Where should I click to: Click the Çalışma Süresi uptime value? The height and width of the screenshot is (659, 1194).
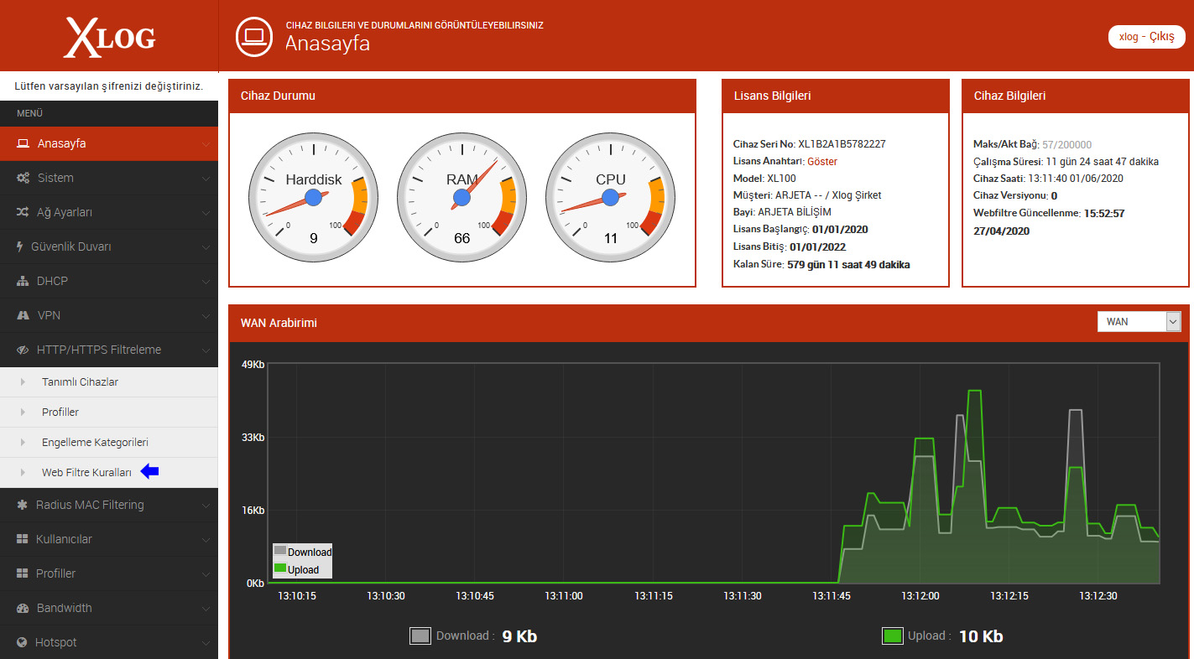pos(1103,162)
